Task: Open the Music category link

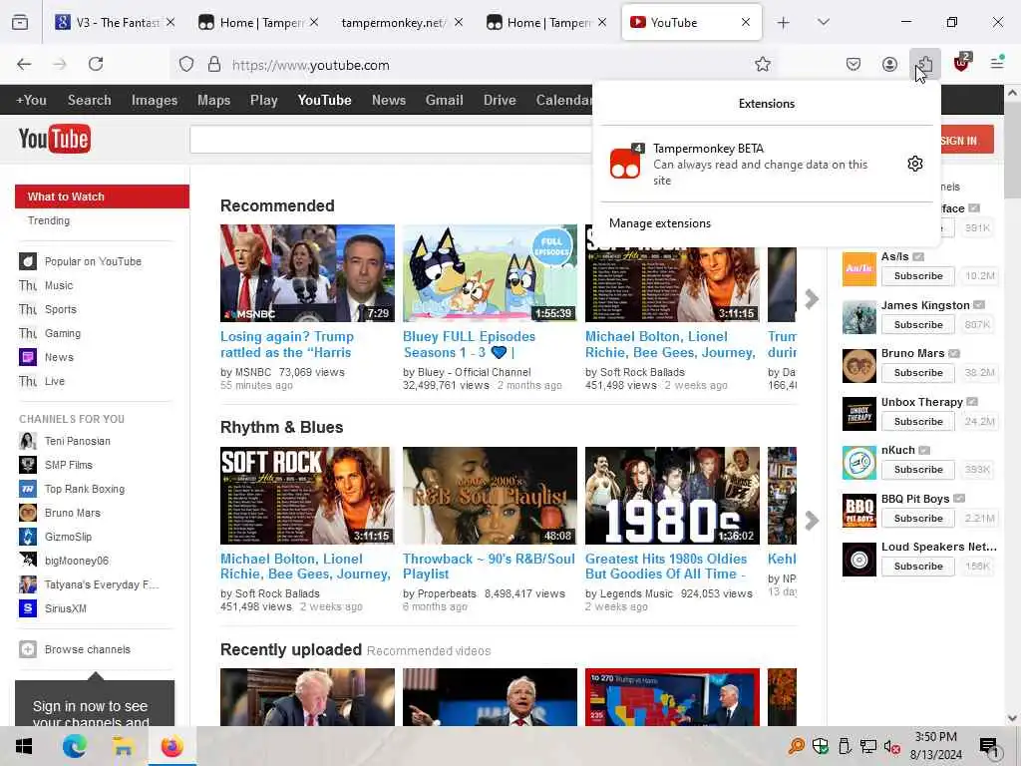Action: (x=59, y=285)
